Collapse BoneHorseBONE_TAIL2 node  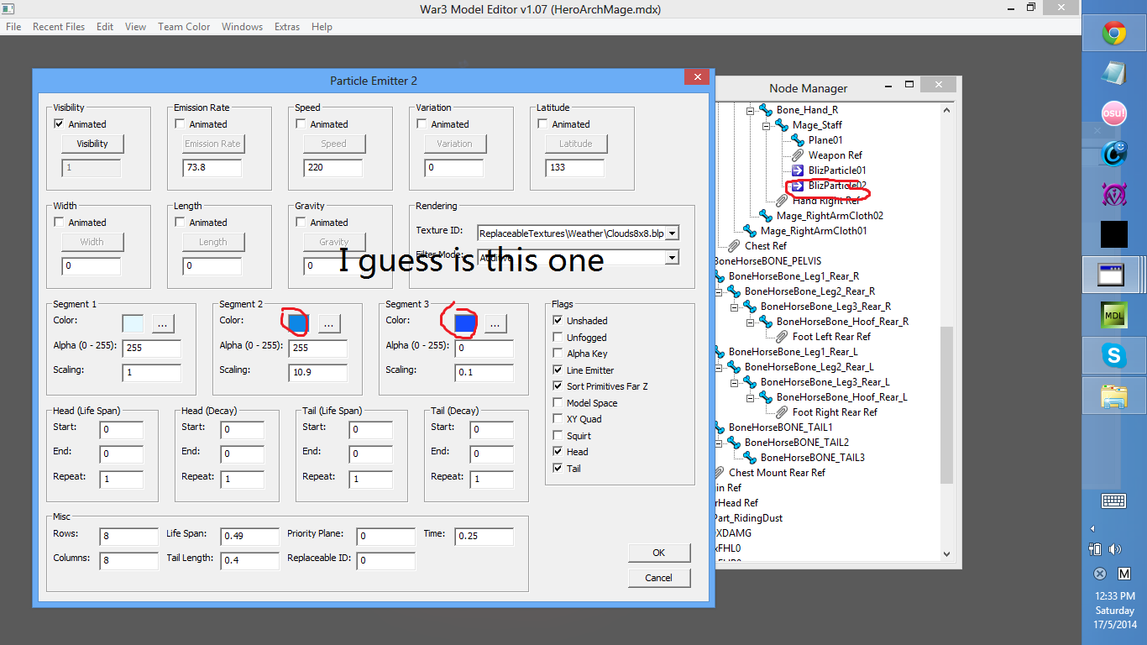(x=719, y=443)
